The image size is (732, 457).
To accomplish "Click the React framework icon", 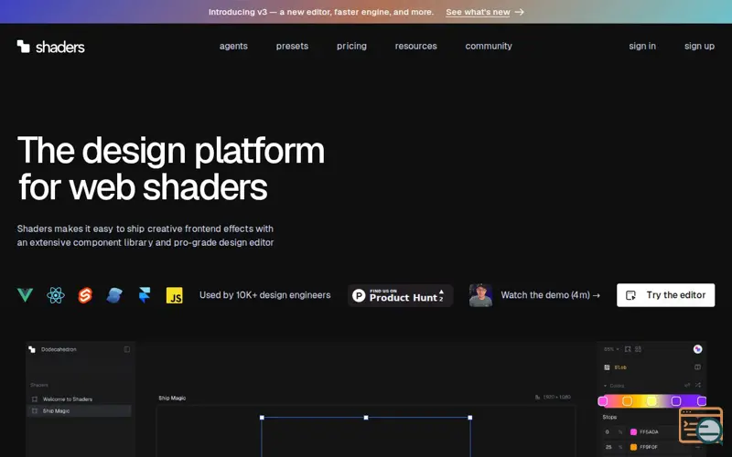I will click(x=56, y=295).
